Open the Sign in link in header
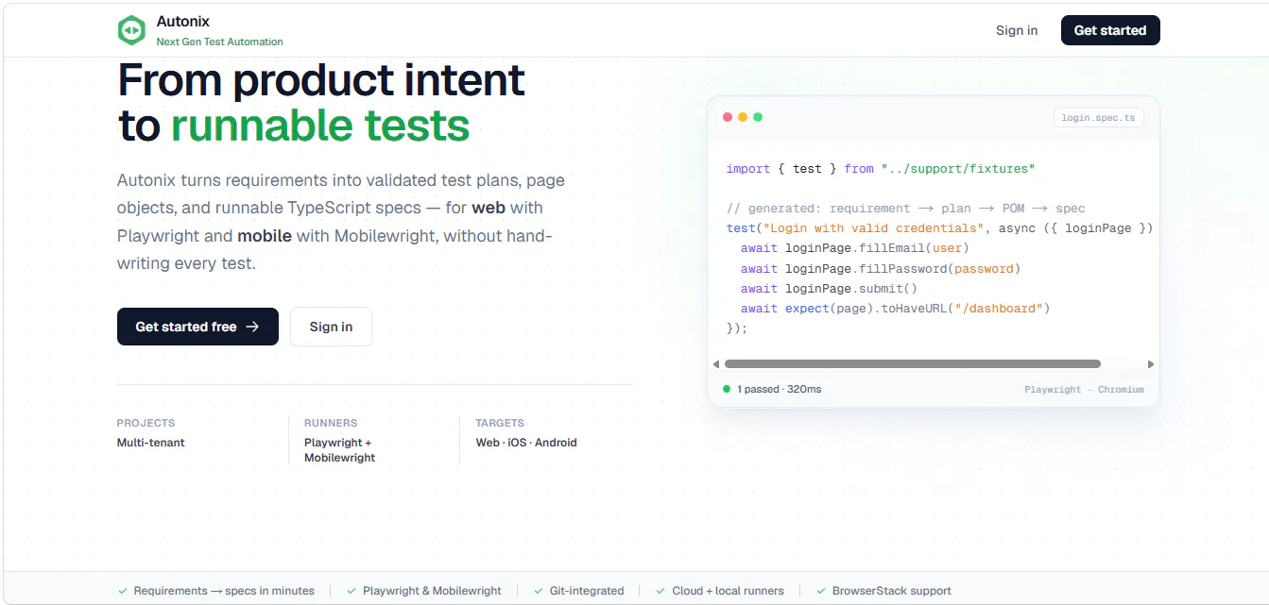1269x605 pixels. pos(1017,30)
